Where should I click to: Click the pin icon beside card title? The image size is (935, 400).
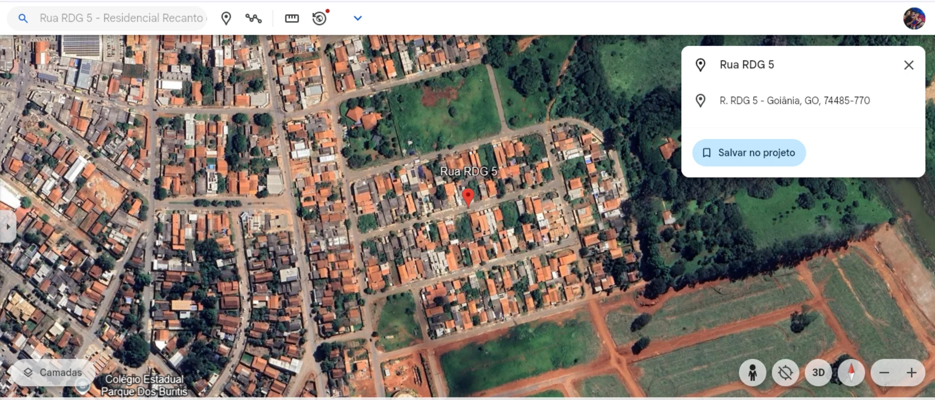click(701, 64)
